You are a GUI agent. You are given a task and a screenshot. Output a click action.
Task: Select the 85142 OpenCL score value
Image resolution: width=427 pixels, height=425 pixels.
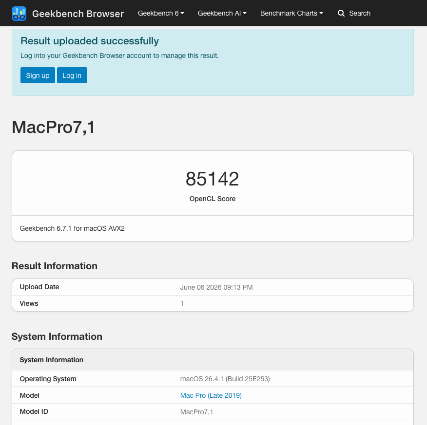point(213,179)
